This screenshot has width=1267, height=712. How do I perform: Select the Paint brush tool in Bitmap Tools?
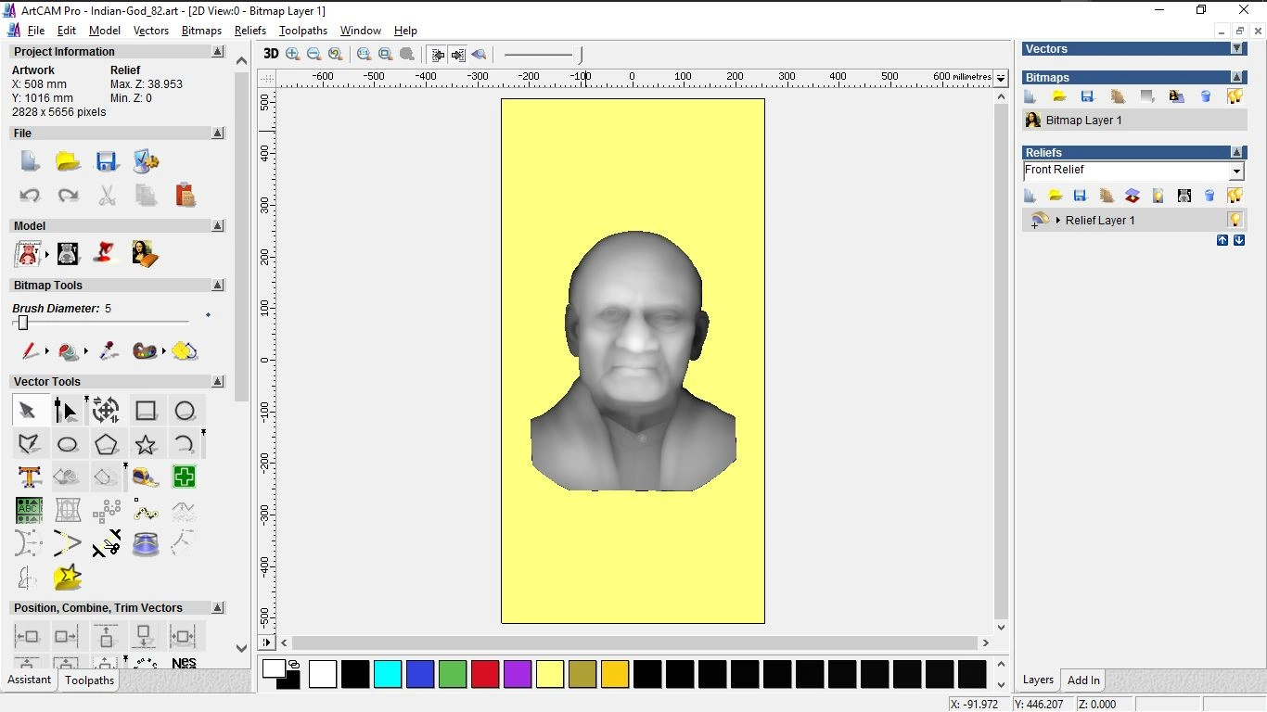(x=28, y=351)
